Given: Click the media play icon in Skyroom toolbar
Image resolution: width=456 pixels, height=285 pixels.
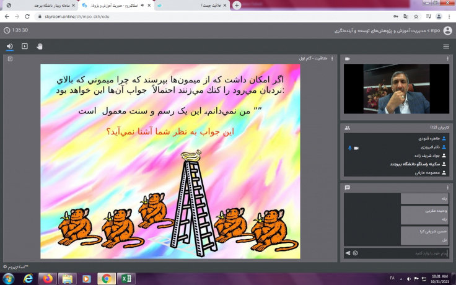Looking at the screenshot, I should coord(25,46).
